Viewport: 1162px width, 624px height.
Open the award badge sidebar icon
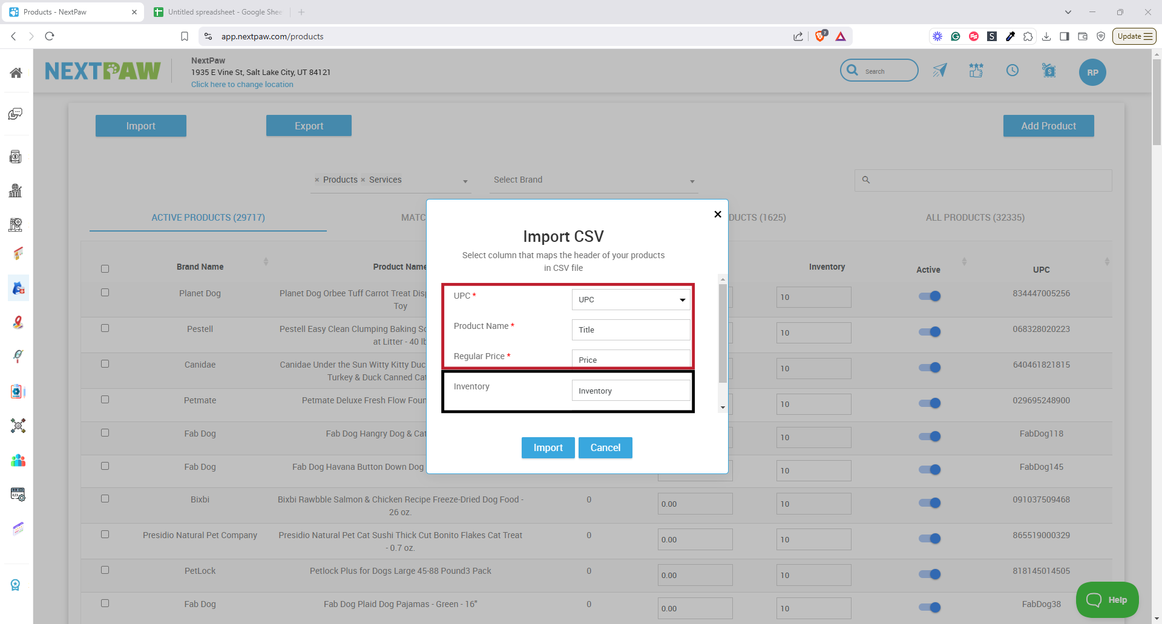[16, 585]
